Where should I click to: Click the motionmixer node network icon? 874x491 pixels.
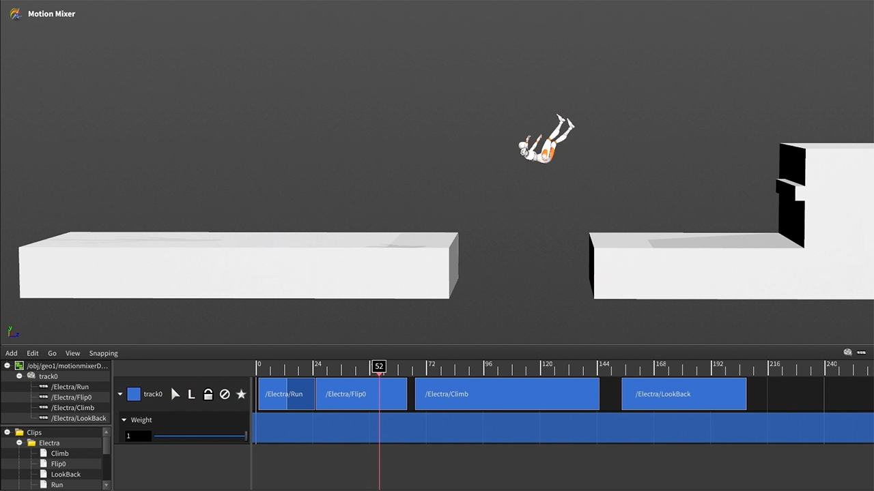[x=19, y=366]
